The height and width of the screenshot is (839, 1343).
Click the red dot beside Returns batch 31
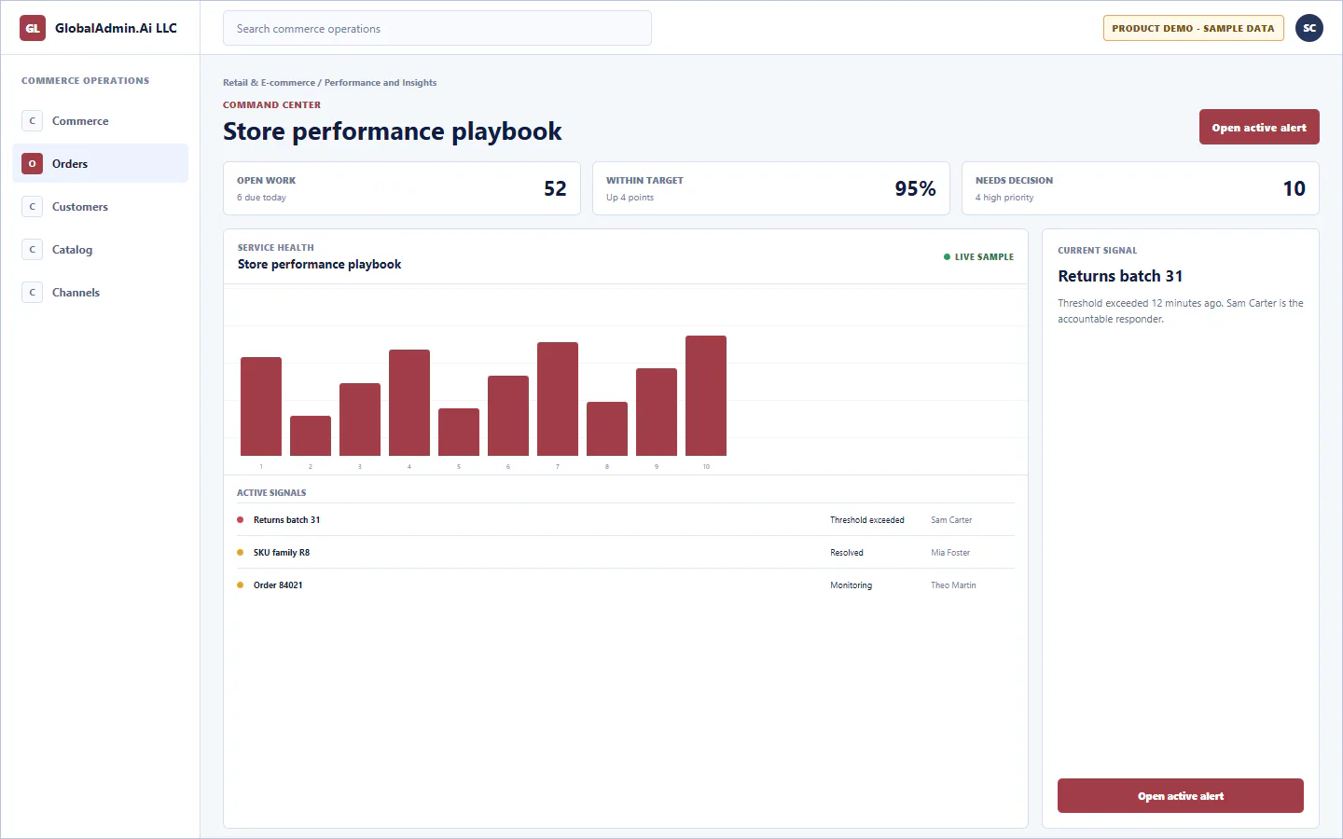241,520
